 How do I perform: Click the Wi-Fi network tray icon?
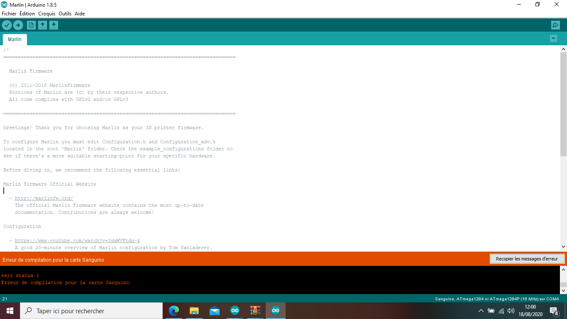click(501, 311)
